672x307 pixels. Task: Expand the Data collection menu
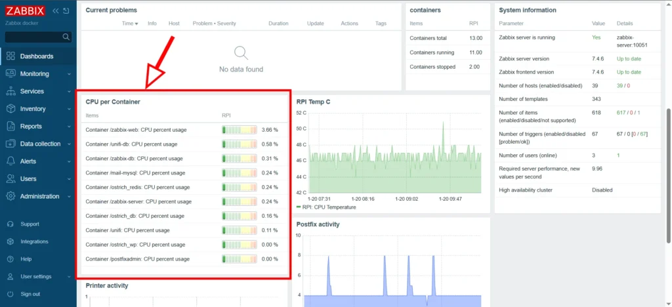tap(39, 144)
